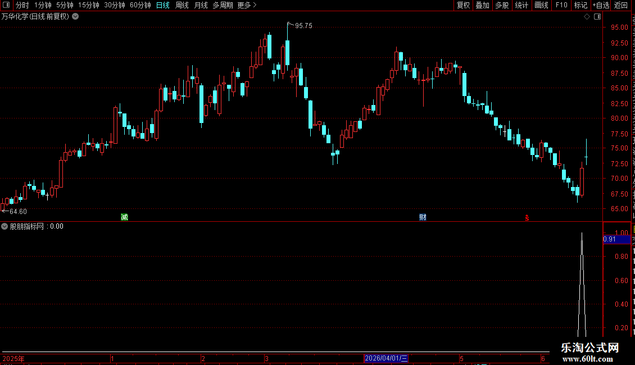The width and height of the screenshot is (635, 365).
Task: Click the 叠加 overlay button
Action: pyautogui.click(x=482, y=5)
